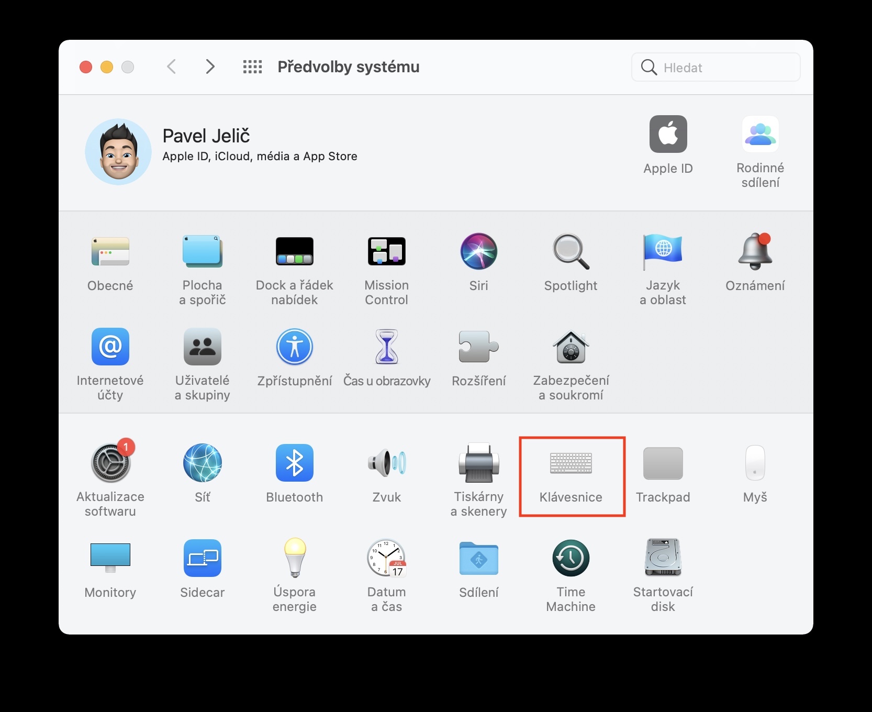
Task: Click the Hledat search field
Action: point(716,67)
